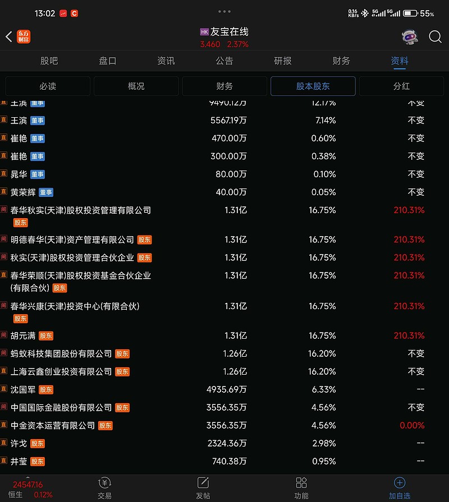Tap 股东 badge next to 胡元满
This screenshot has height=502, width=449.
[x=46, y=336]
